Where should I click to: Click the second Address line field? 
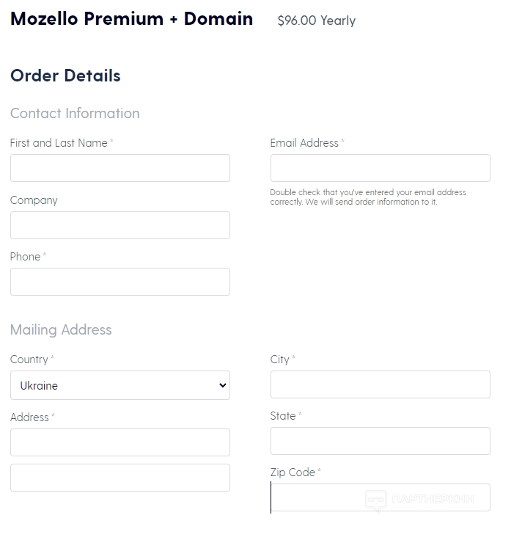(120, 478)
